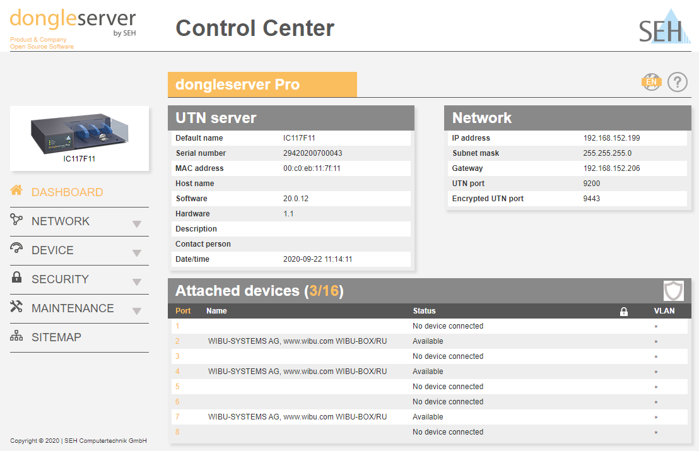The image size is (699, 451).
Task: Click the Sitemap hierarchy icon
Action: 16,337
